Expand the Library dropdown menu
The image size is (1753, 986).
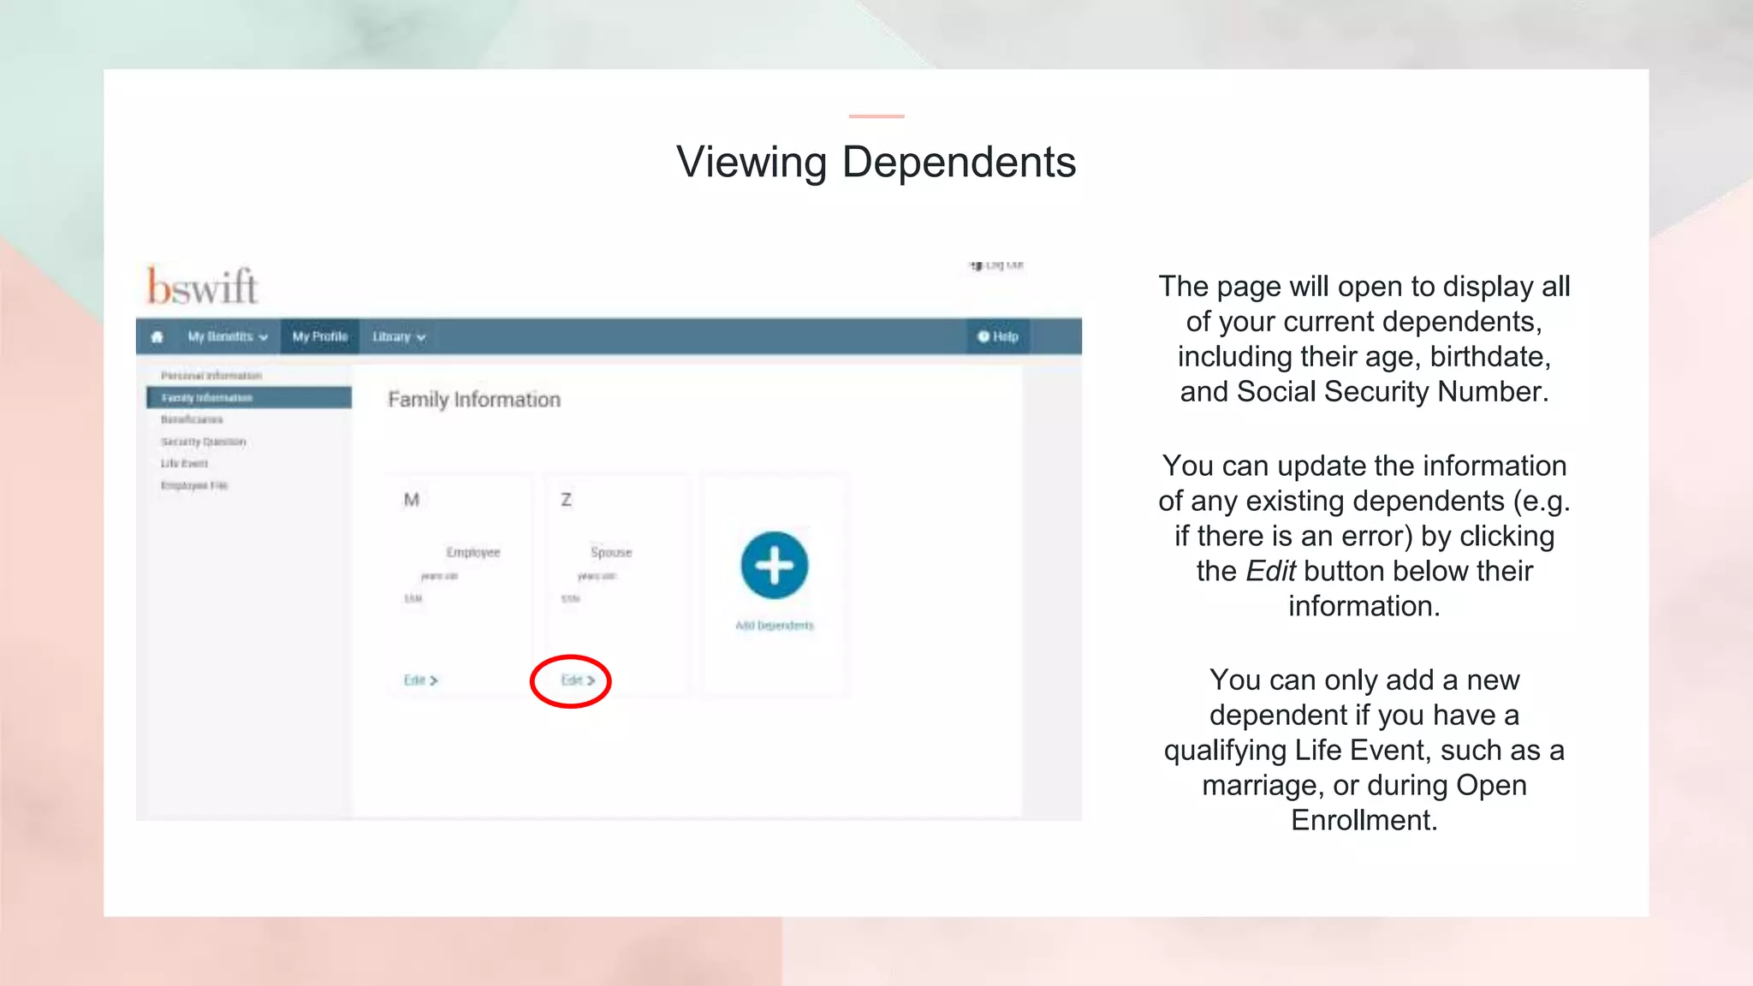coord(399,336)
